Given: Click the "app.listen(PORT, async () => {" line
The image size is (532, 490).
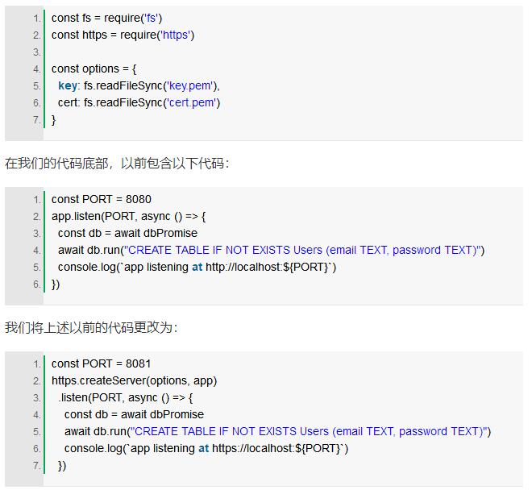Looking at the screenshot, I should (129, 216).
